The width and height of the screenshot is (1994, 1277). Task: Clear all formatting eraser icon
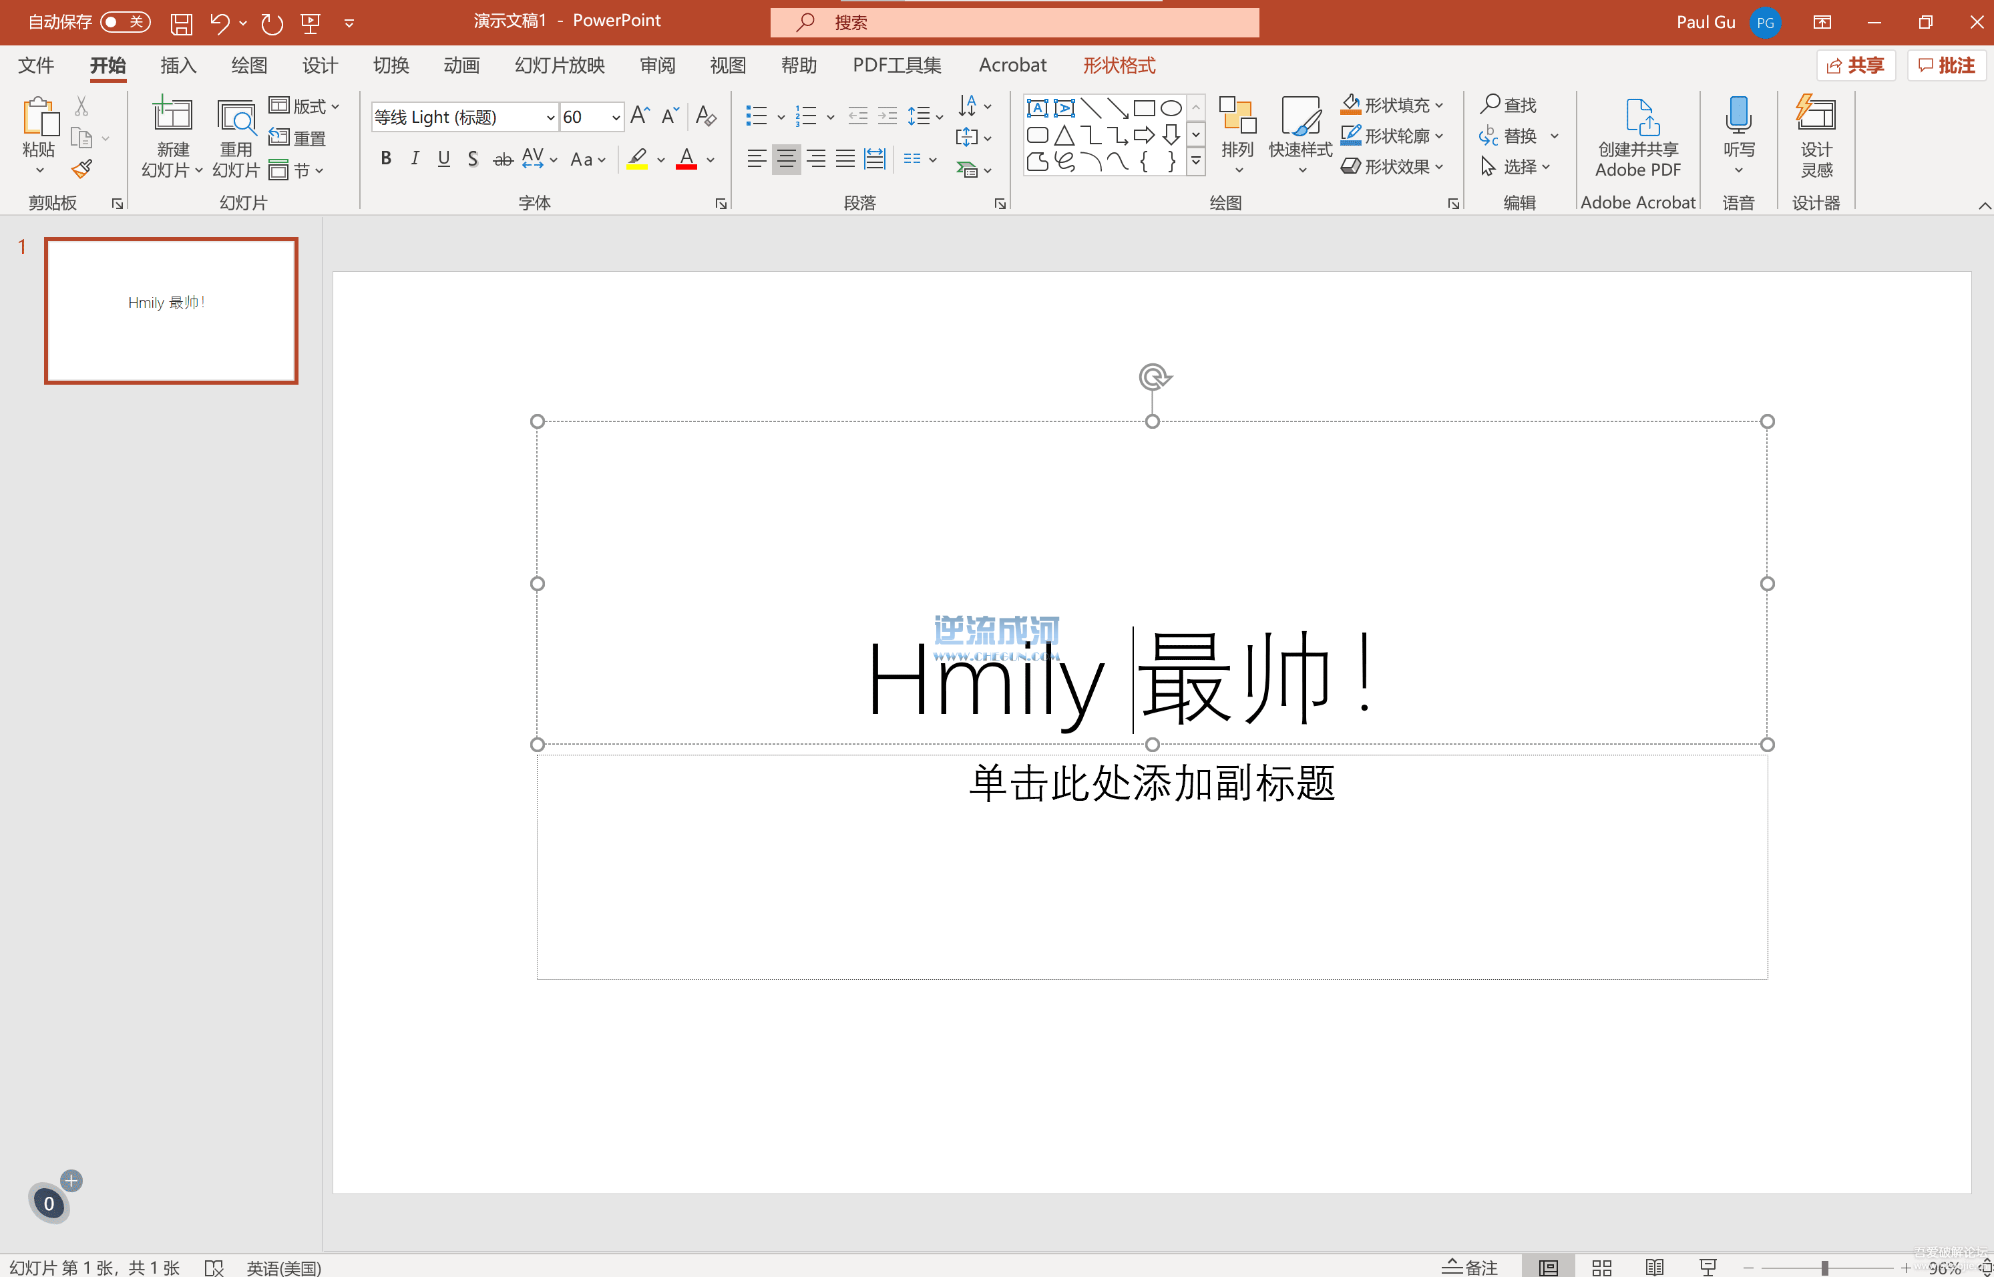tap(706, 116)
